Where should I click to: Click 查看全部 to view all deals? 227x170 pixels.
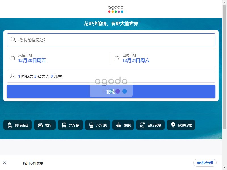point(205,163)
